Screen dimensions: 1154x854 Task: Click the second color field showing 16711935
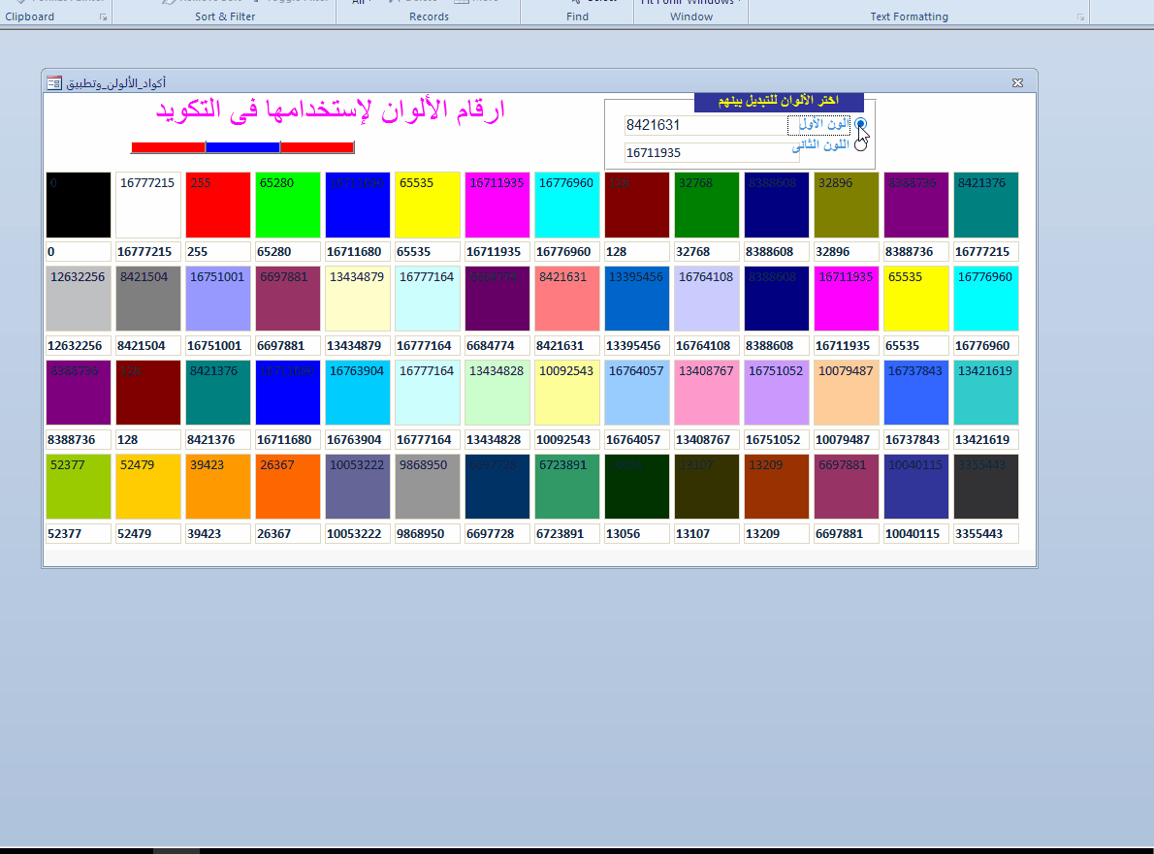click(711, 152)
